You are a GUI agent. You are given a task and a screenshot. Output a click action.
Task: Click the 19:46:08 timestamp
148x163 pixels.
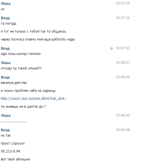pyautogui.click(x=123, y=130)
